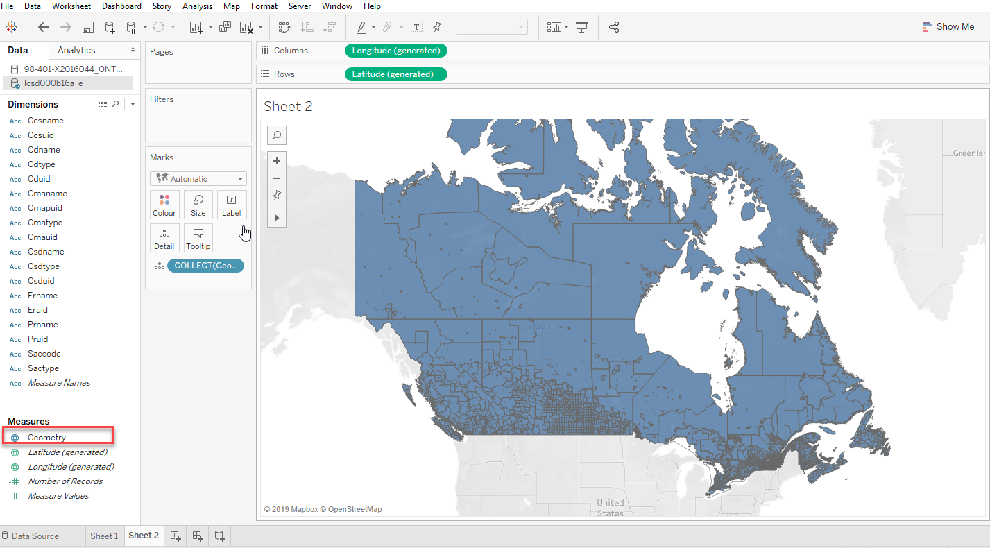Zoom in on the map with plus button
The width and height of the screenshot is (990, 548).
277,161
